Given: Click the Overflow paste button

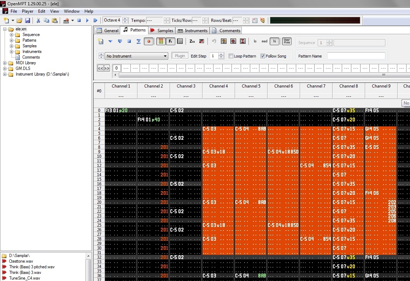Looking at the screenshot, I should [x=287, y=41].
